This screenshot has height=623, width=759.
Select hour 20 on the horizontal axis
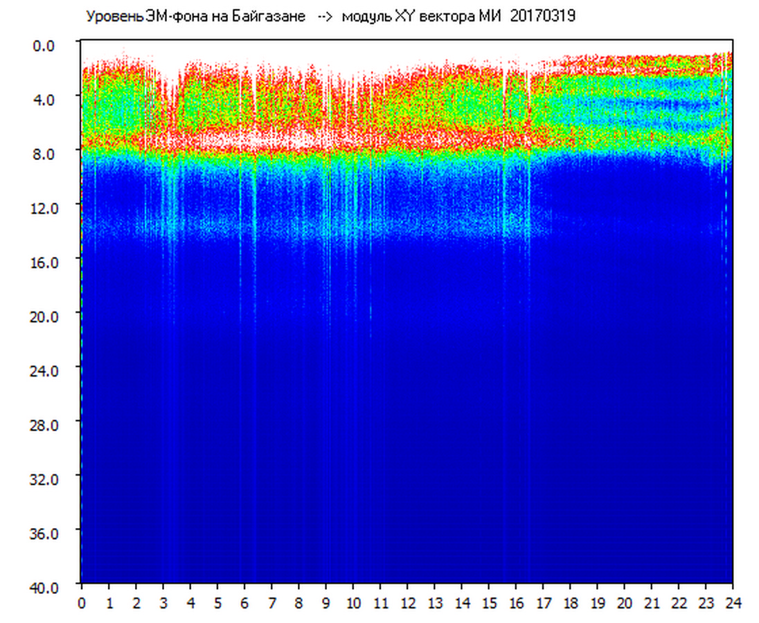[625, 603]
